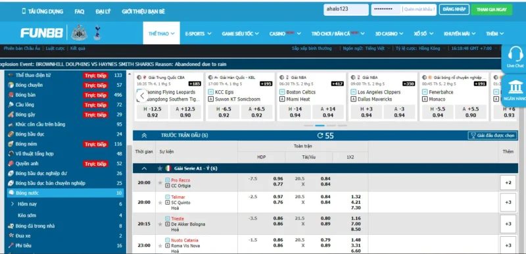
Task: Toggle favorite star for Giải Serie A1 league
Action: click(160, 168)
